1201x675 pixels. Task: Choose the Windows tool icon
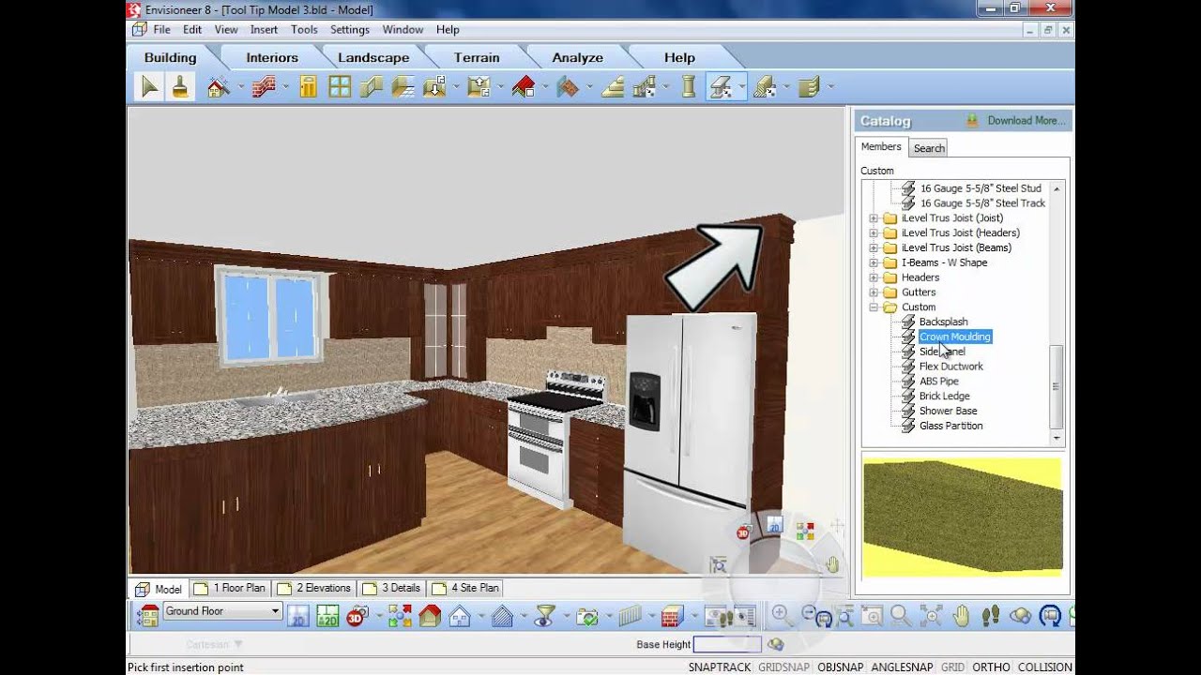(x=340, y=87)
